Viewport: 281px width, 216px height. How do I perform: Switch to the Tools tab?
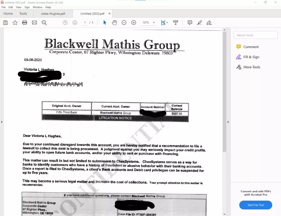pos(23,14)
